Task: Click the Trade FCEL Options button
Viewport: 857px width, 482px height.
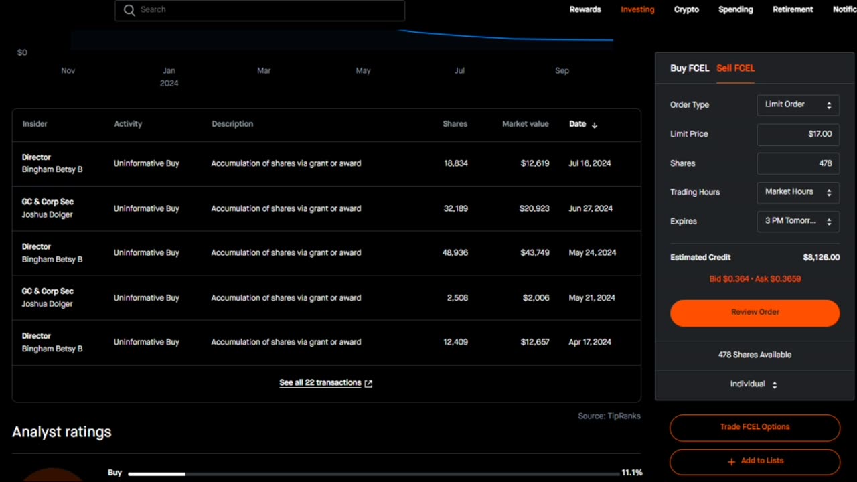Action: (755, 428)
